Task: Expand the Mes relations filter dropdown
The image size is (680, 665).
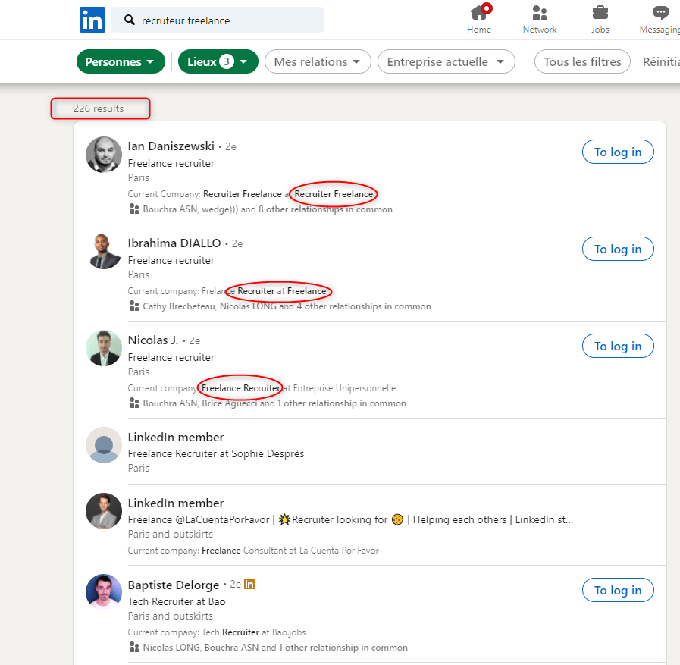Action: (x=318, y=61)
